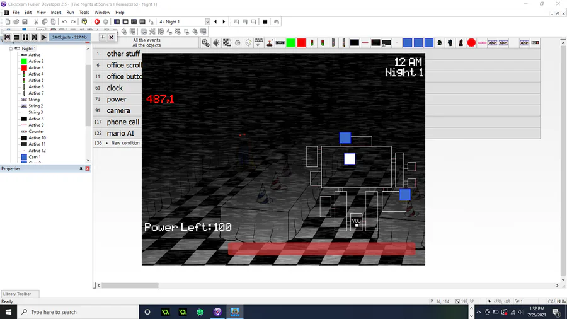Screen dimensions: 567x319
Task: Open the Tools menu
Action: tap(84, 13)
